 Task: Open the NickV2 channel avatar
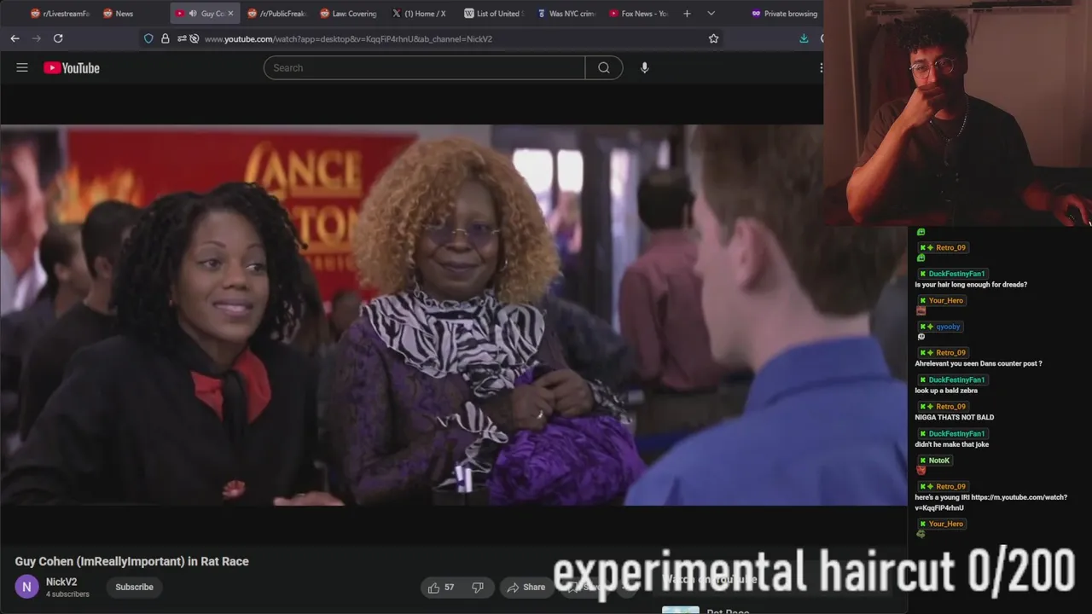click(26, 587)
